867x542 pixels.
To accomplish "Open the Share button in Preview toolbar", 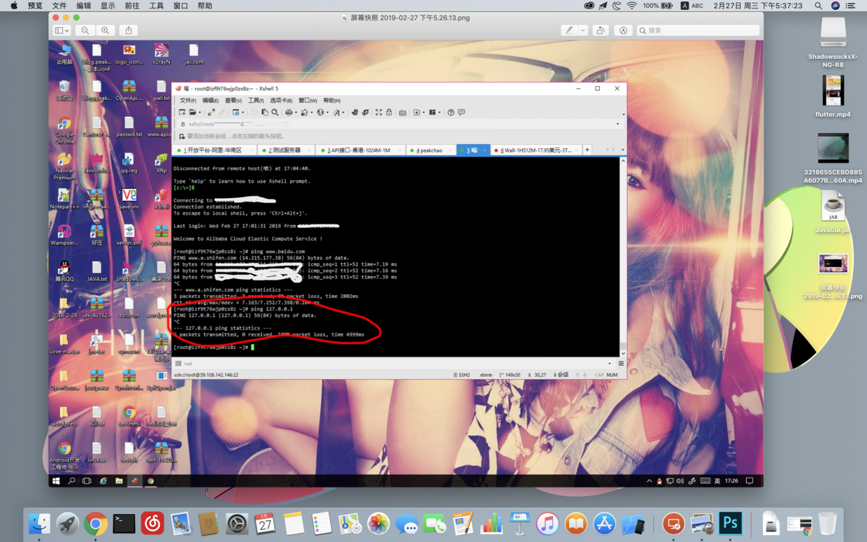I will [129, 30].
